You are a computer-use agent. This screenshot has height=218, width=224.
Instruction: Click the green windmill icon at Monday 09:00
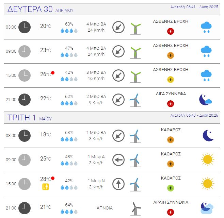135,53
